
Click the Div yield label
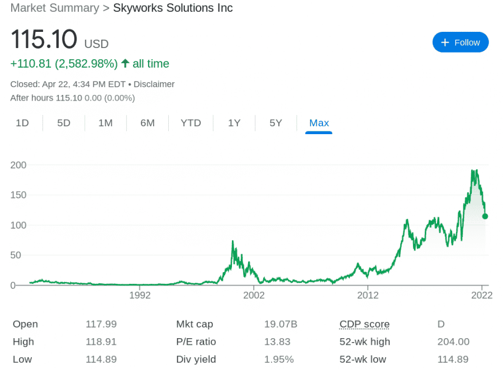click(196, 359)
